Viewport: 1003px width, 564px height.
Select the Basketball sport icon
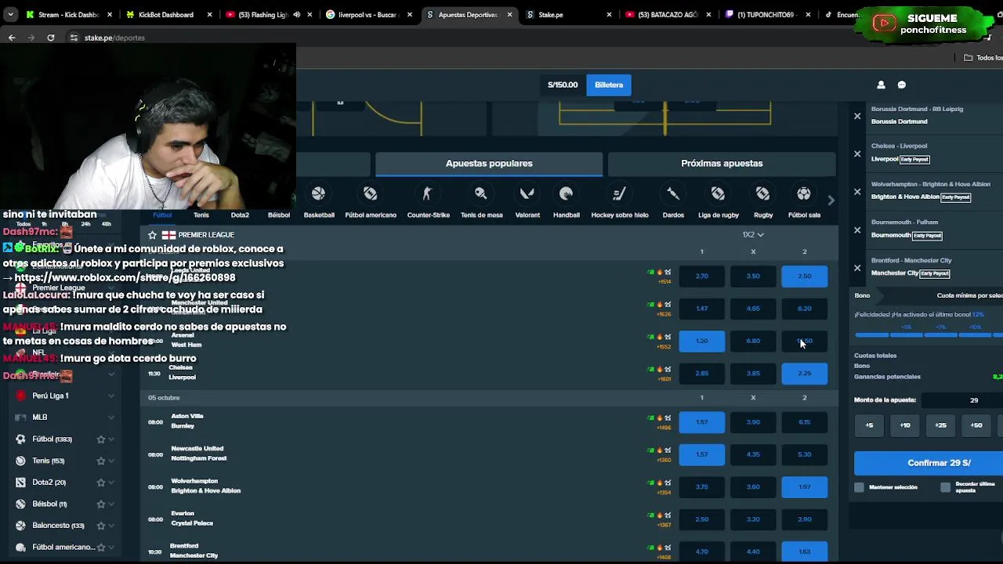click(319, 193)
